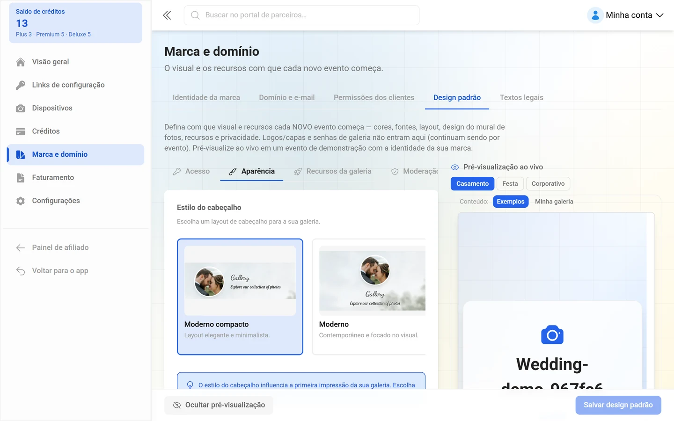This screenshot has height=421, width=674.
Task: Switch to Permissões dos clientes tab
Action: pyautogui.click(x=374, y=98)
